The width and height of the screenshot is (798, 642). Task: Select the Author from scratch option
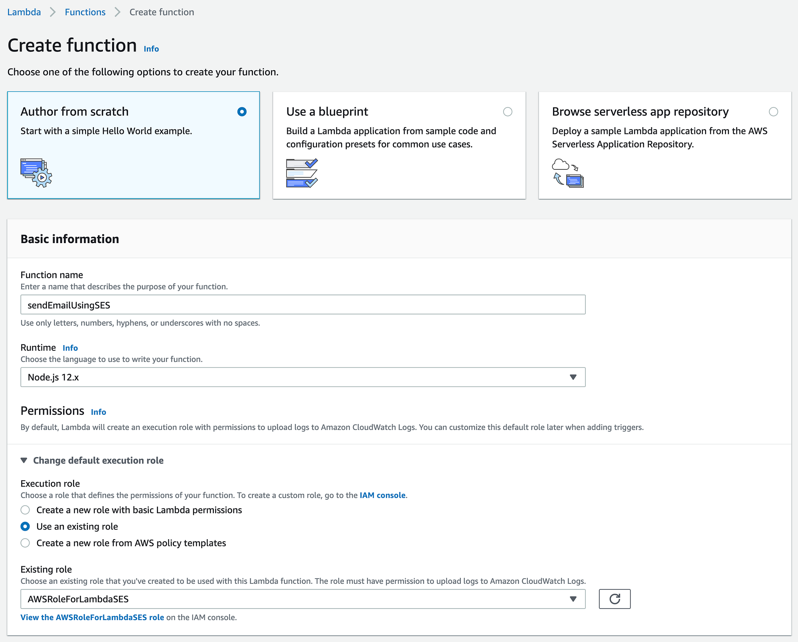pos(242,112)
